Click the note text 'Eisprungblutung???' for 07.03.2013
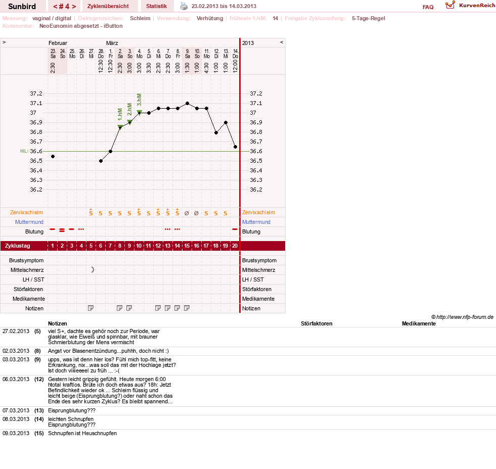 (71, 410)
